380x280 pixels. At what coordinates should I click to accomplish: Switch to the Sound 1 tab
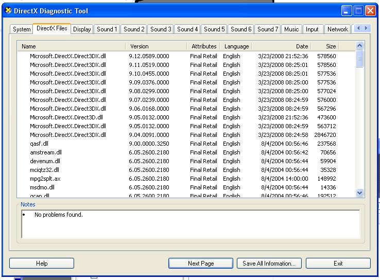click(x=107, y=29)
